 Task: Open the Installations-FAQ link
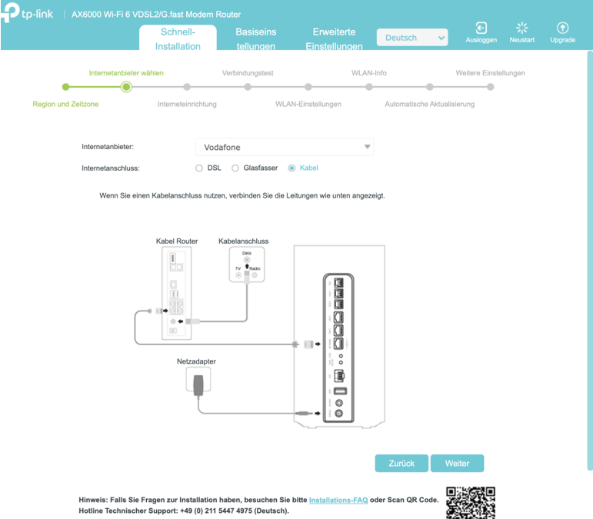pos(338,500)
